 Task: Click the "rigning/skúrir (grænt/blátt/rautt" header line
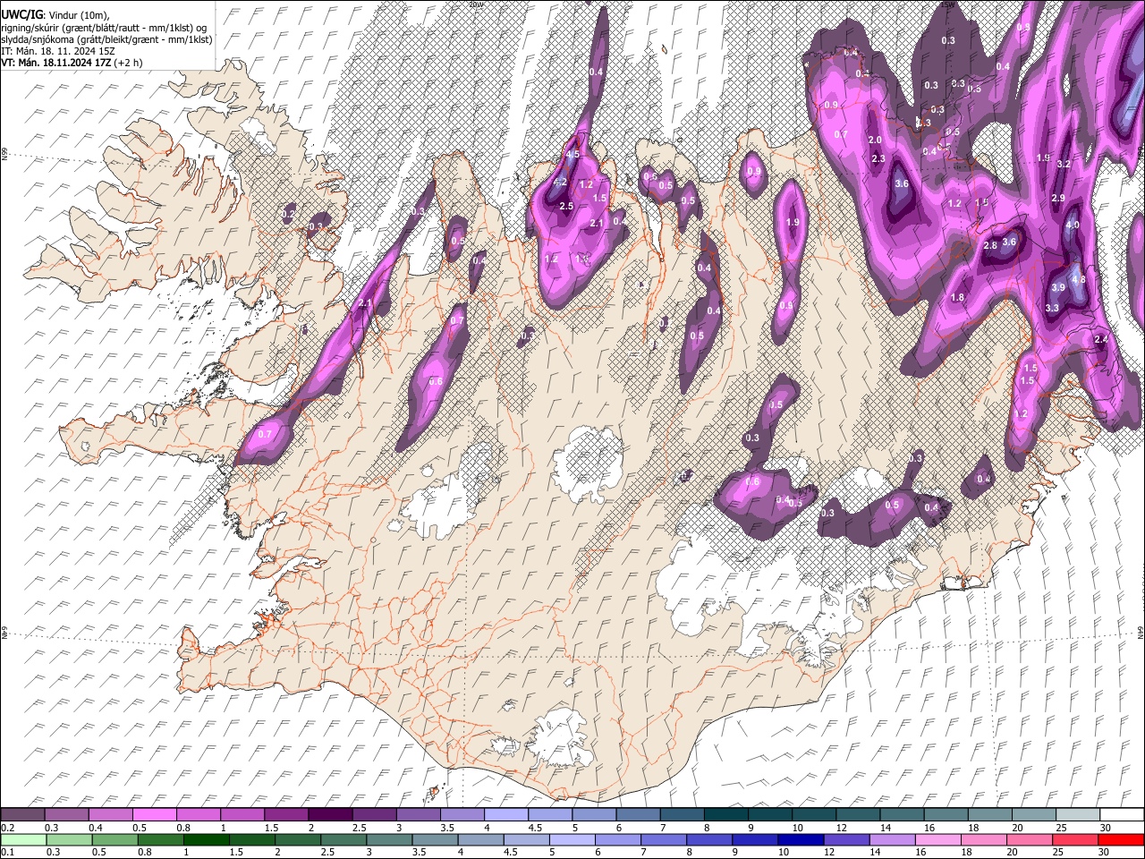(x=105, y=28)
